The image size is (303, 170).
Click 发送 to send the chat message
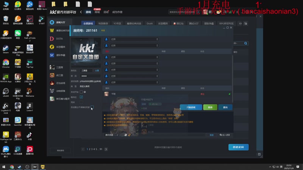click(x=212, y=135)
